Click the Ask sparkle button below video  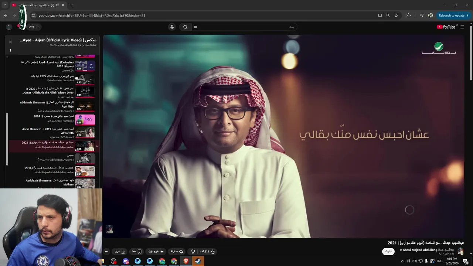point(156,252)
